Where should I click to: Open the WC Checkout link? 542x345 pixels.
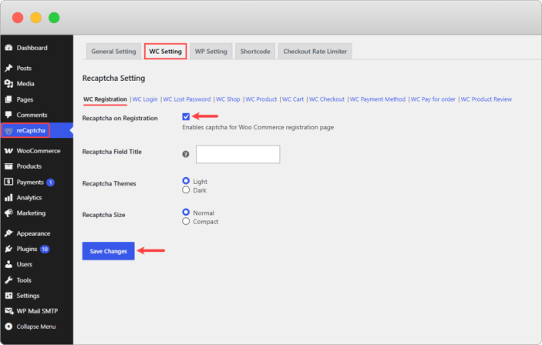327,99
